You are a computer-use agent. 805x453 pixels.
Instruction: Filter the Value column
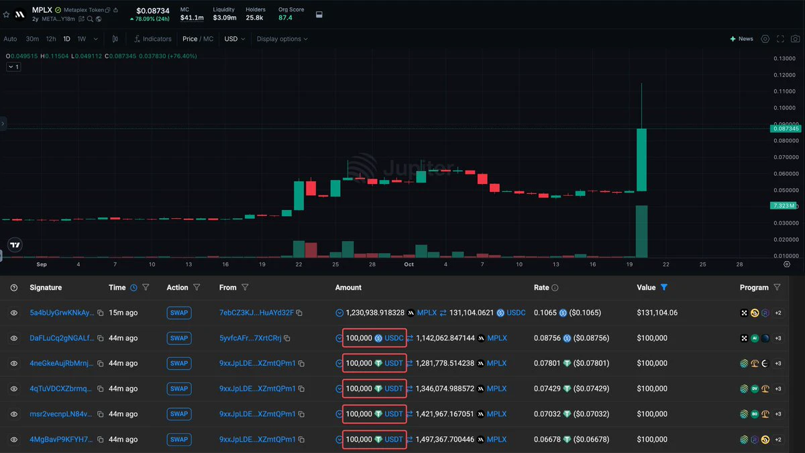click(x=664, y=287)
